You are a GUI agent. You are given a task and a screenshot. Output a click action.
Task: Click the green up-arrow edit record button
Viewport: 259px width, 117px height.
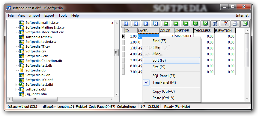(176, 24)
